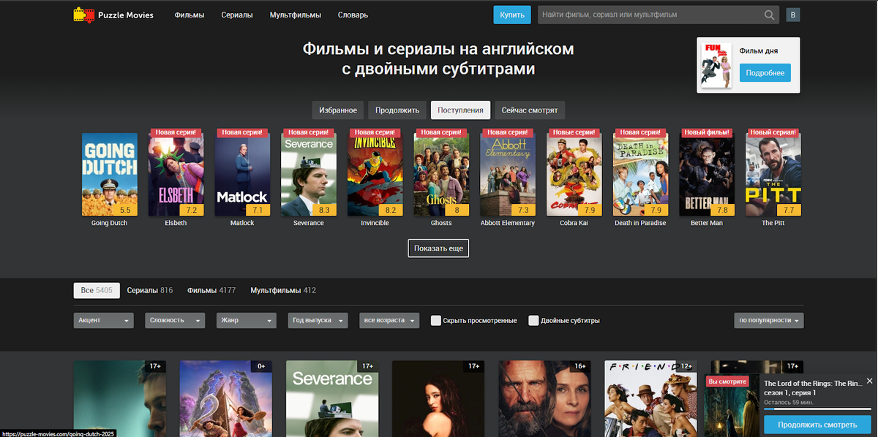Open The Pitt poster

click(x=773, y=175)
